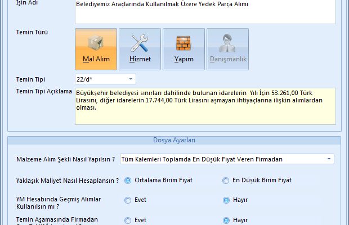Click the Yaklaşık Maliyet Nasıl Hesaplansın label

(68, 181)
